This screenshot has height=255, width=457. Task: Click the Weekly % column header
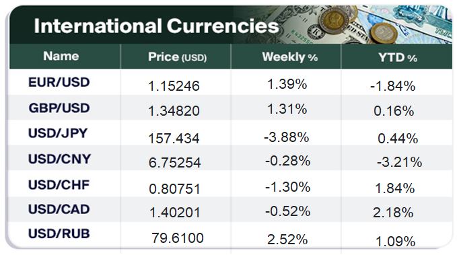tap(289, 57)
